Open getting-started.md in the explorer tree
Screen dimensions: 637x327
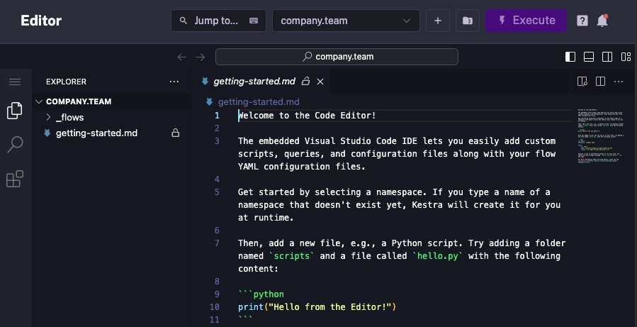[96, 133]
